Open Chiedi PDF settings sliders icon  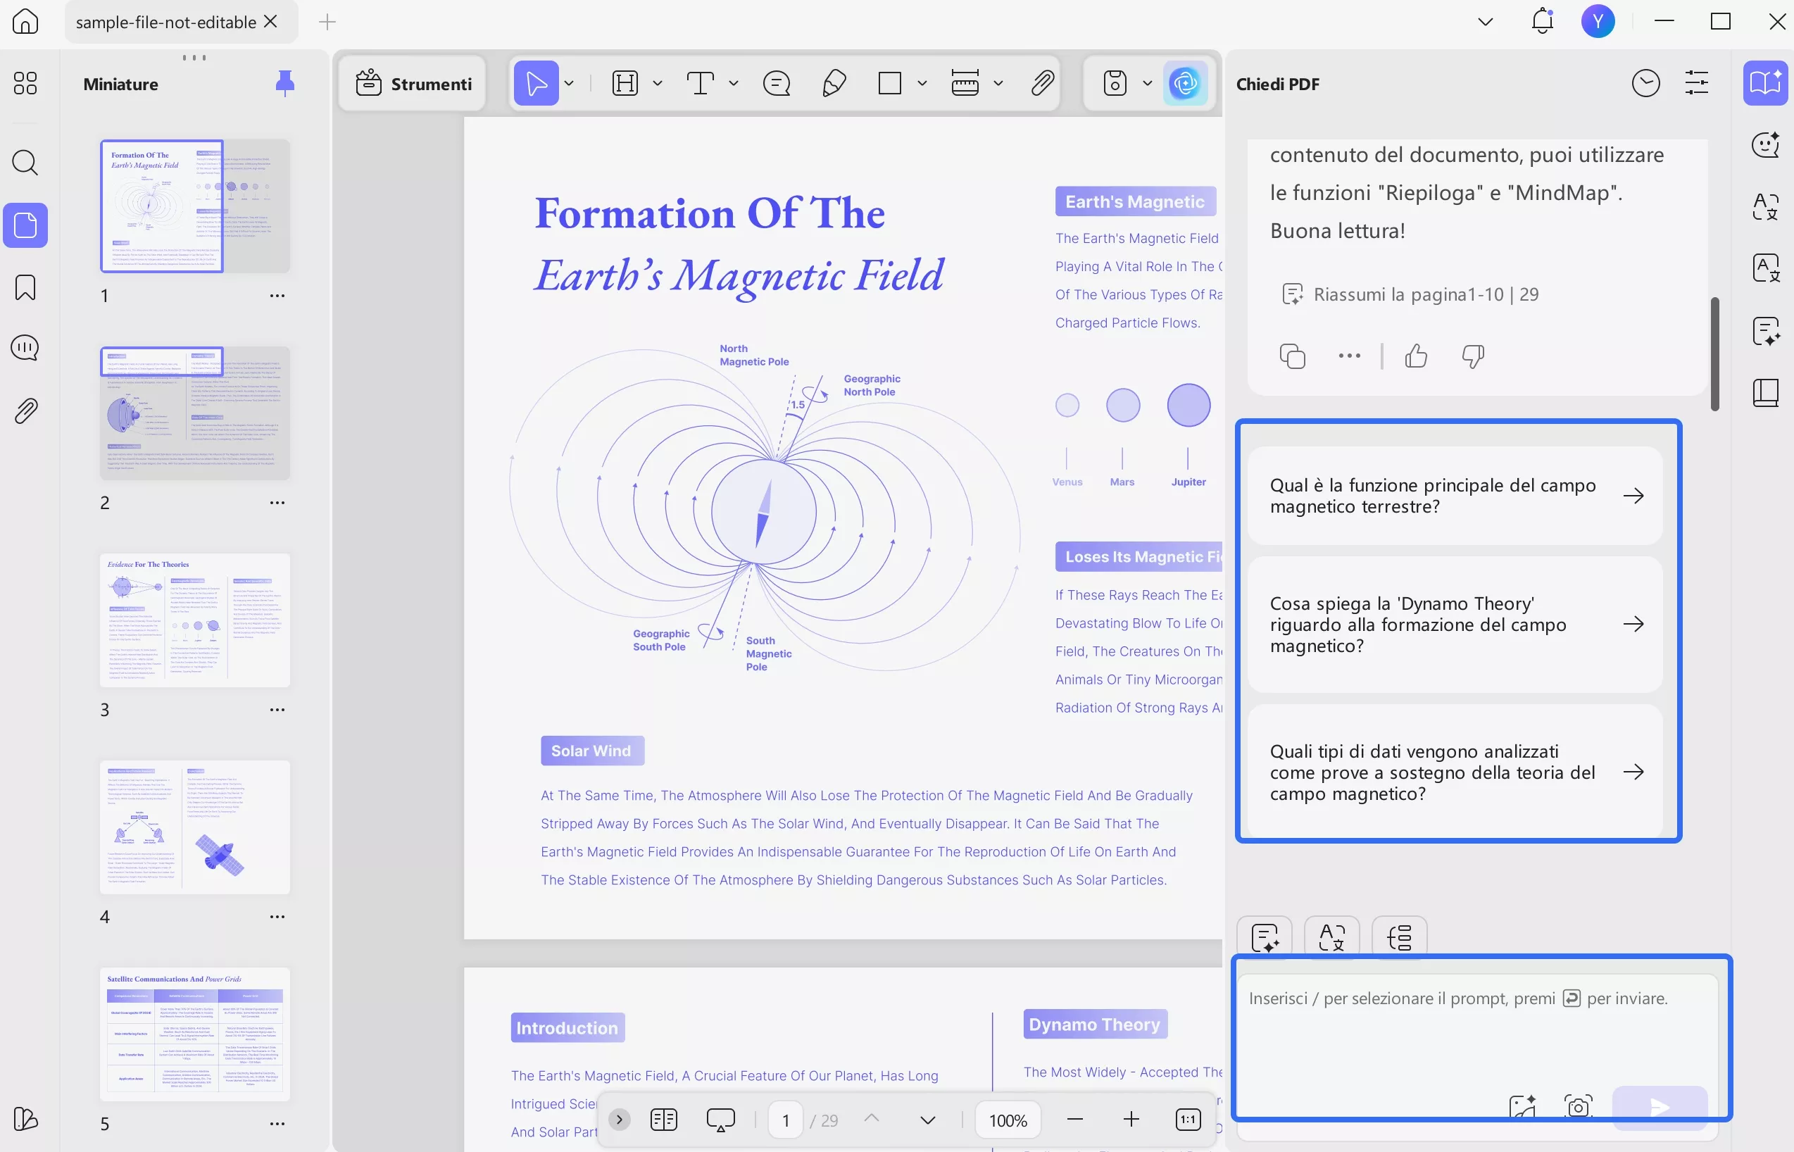click(1696, 83)
